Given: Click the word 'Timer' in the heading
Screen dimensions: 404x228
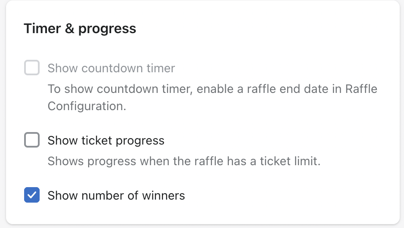Looking at the screenshot, I should point(42,28).
